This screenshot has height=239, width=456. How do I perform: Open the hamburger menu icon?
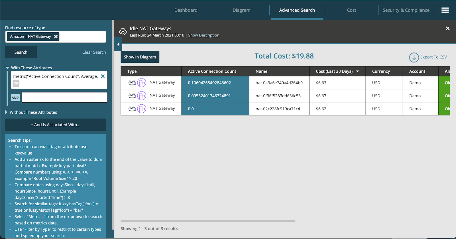(x=445, y=10)
